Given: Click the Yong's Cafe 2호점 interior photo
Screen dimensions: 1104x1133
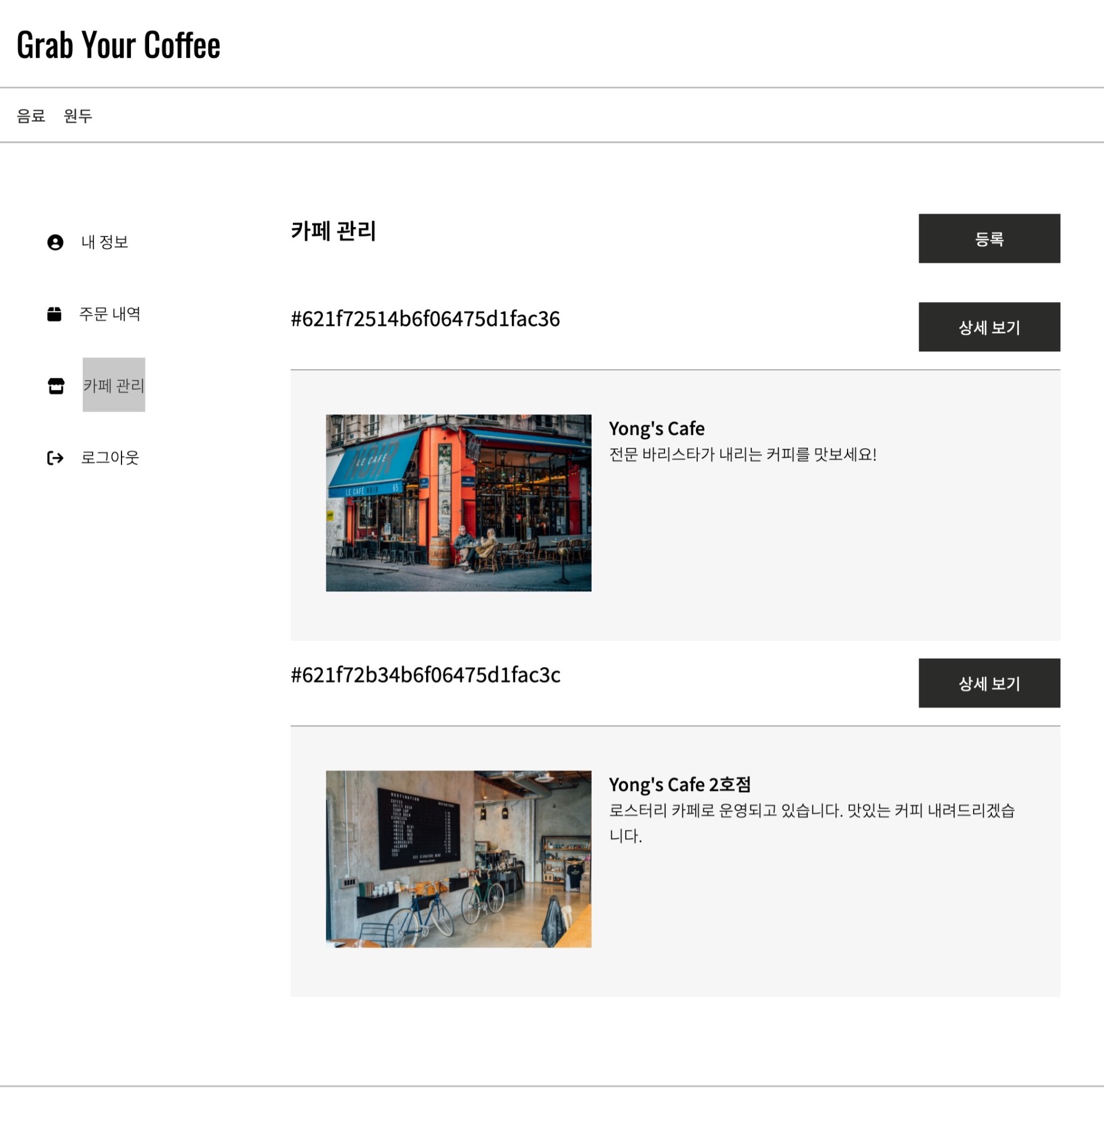Looking at the screenshot, I should click(458, 859).
